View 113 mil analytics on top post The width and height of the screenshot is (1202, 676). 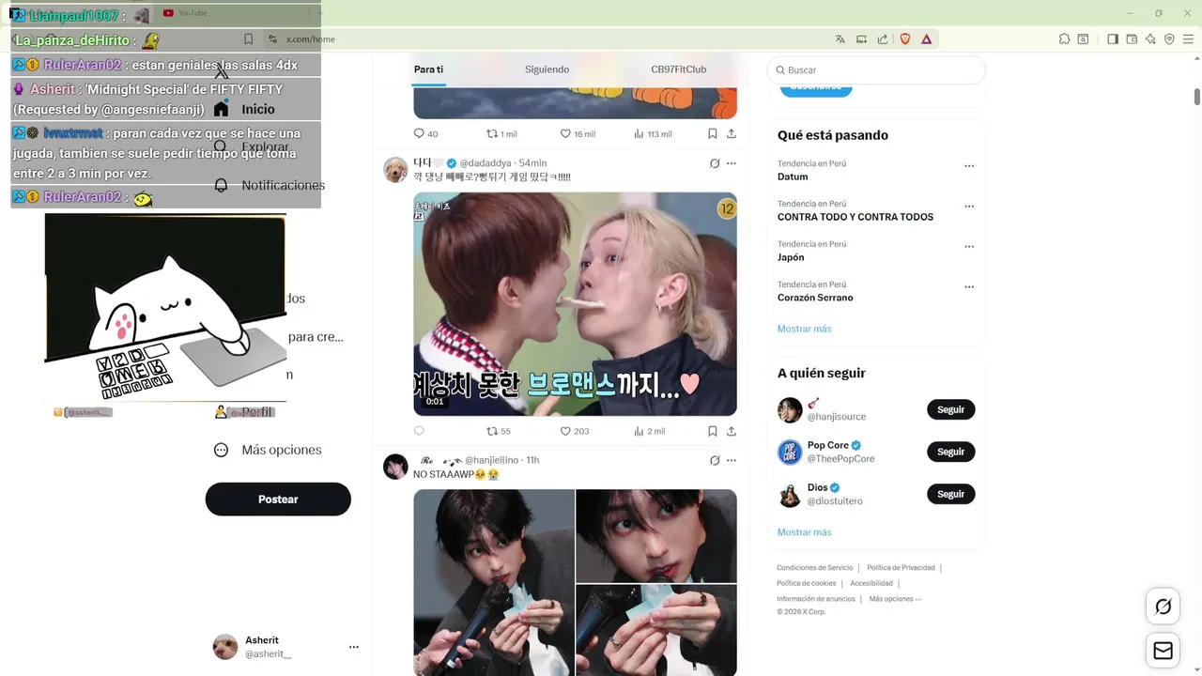[x=653, y=133]
